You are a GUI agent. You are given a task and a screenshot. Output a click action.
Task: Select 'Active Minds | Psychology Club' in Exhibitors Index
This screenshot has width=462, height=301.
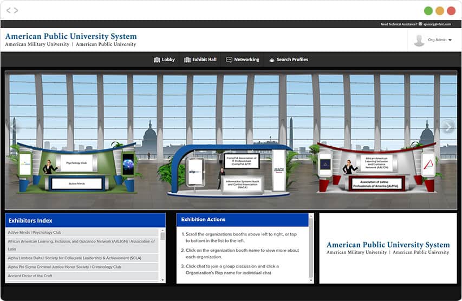[82, 232]
